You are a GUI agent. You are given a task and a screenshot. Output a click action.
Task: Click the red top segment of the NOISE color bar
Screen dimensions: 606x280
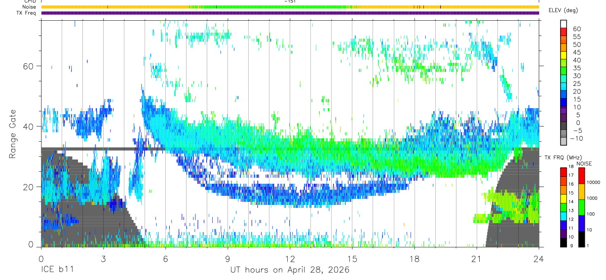click(x=581, y=175)
